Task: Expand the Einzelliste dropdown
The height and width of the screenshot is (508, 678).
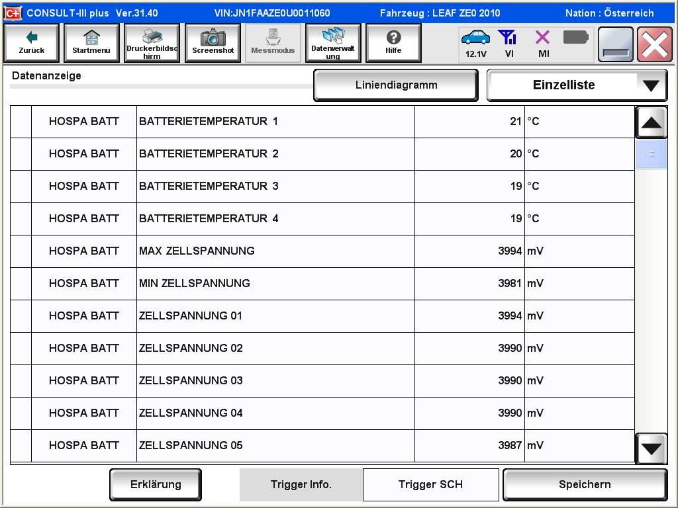Action: coord(650,85)
